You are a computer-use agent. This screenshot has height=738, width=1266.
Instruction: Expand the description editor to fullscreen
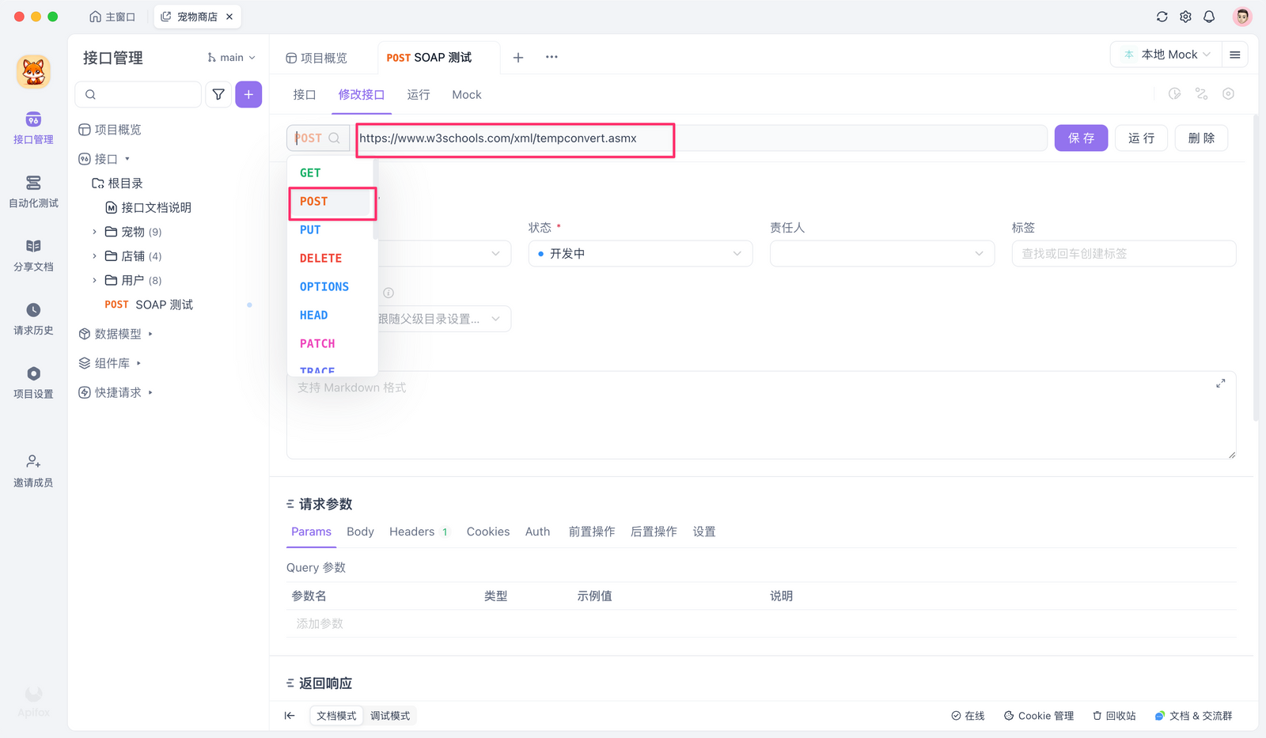pos(1220,384)
